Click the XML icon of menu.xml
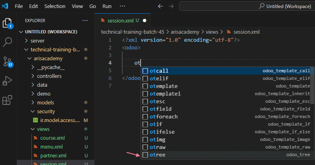Screen dimensions: 315x165 click(35, 147)
